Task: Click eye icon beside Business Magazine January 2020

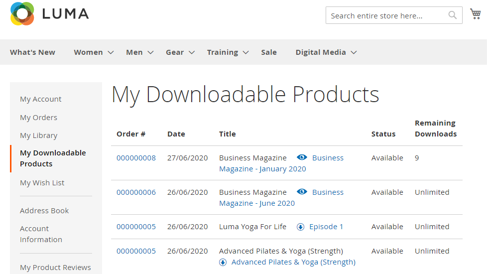Action: [x=302, y=157]
